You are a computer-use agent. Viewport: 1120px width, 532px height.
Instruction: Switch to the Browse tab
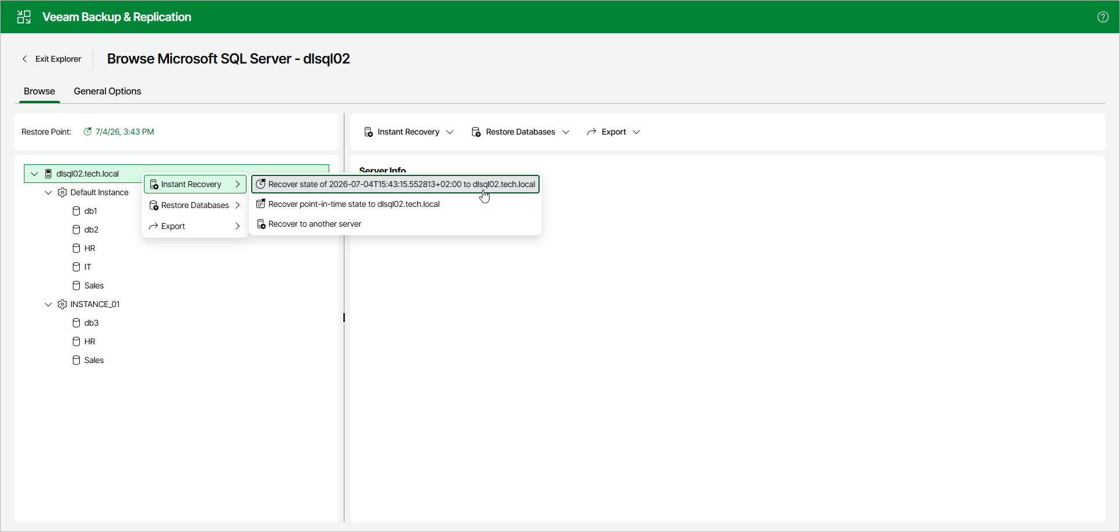pyautogui.click(x=40, y=91)
